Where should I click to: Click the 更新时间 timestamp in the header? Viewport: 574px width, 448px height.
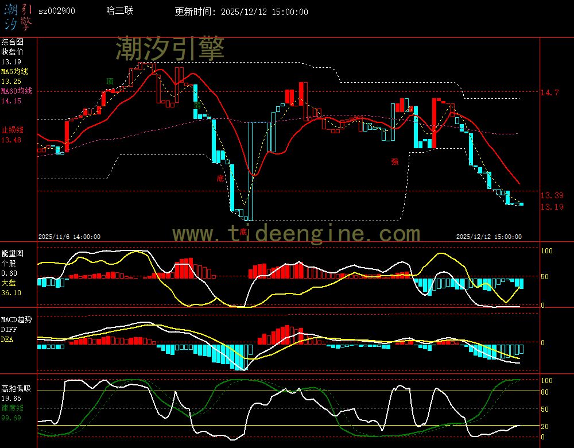click(241, 11)
